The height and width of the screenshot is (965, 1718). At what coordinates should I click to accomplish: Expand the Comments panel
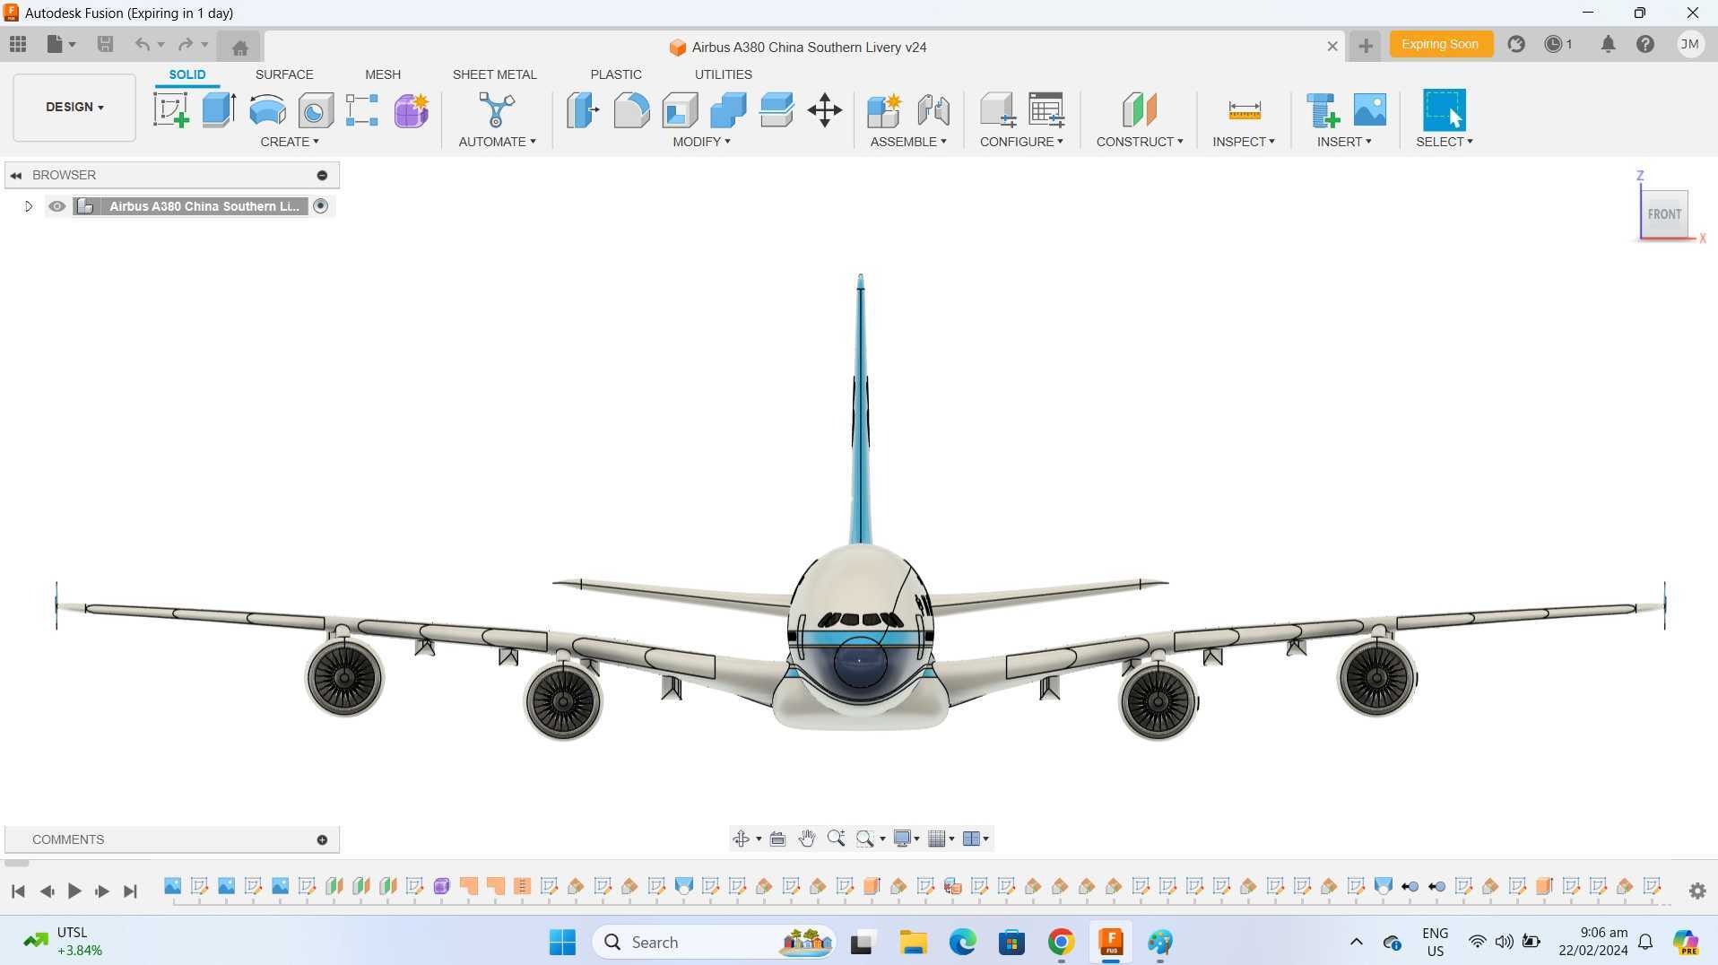pos(322,839)
